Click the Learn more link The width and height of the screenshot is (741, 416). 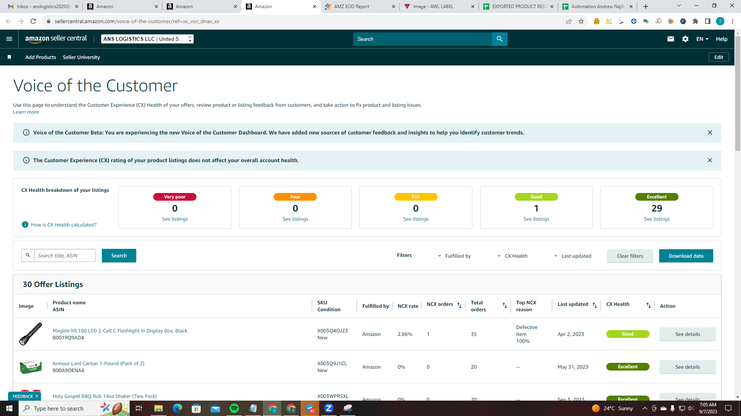tap(26, 112)
